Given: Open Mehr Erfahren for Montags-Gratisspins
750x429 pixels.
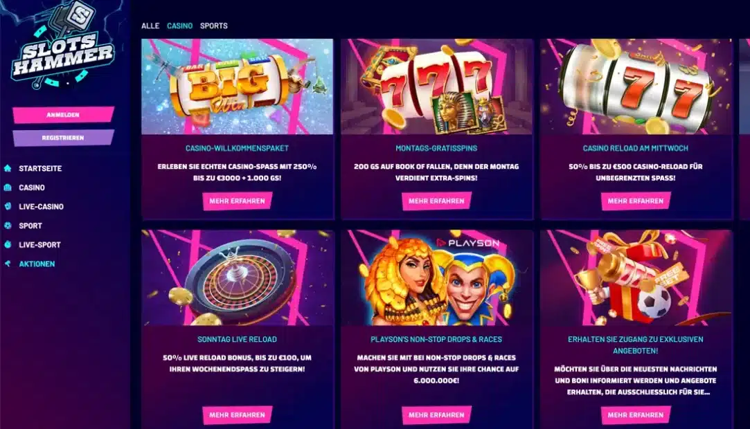Looking at the screenshot, I should click(436, 201).
